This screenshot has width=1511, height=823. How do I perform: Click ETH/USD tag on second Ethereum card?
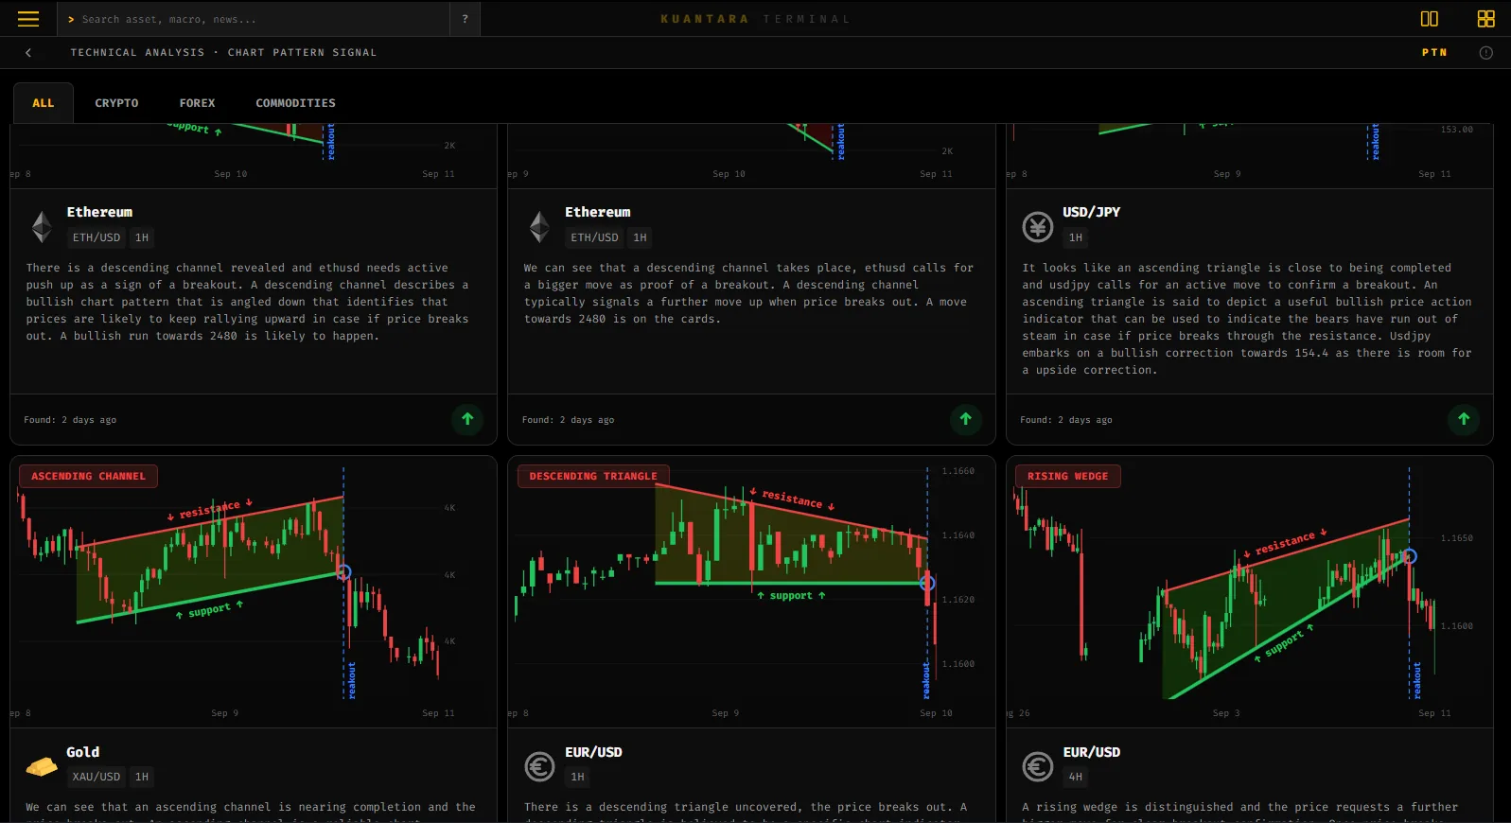[594, 237]
